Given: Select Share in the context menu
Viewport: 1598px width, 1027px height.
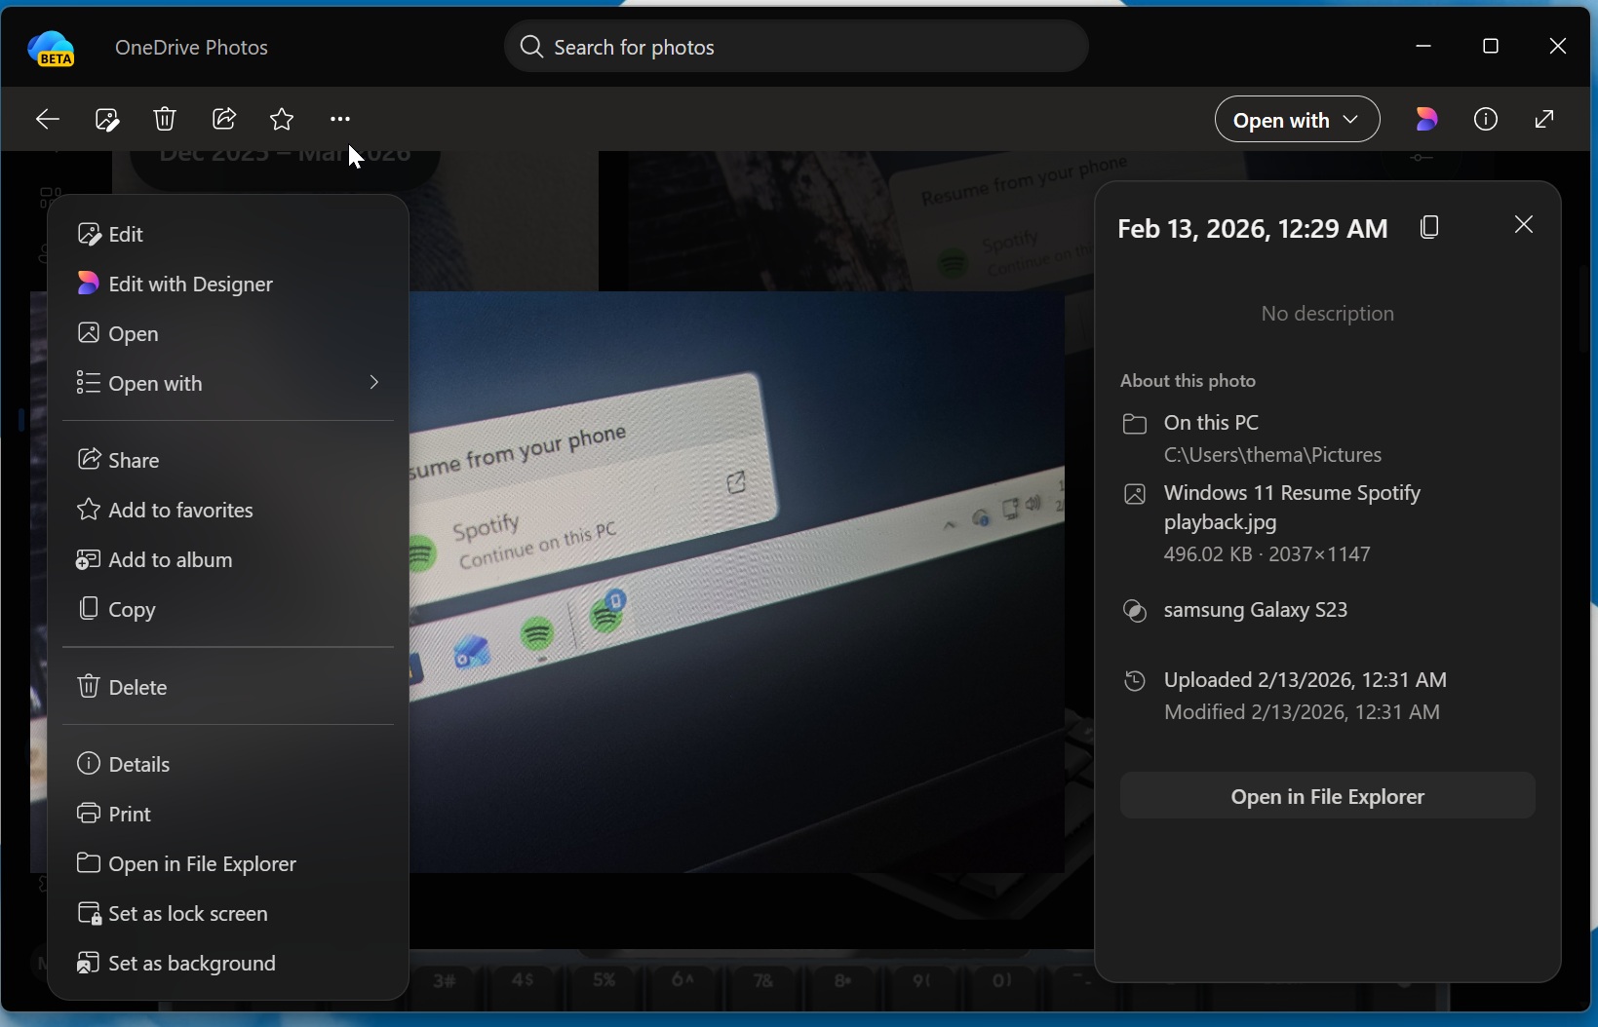Looking at the screenshot, I should click(228, 460).
